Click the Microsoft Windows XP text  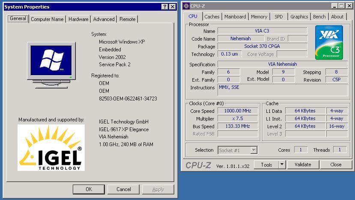coord(122,42)
